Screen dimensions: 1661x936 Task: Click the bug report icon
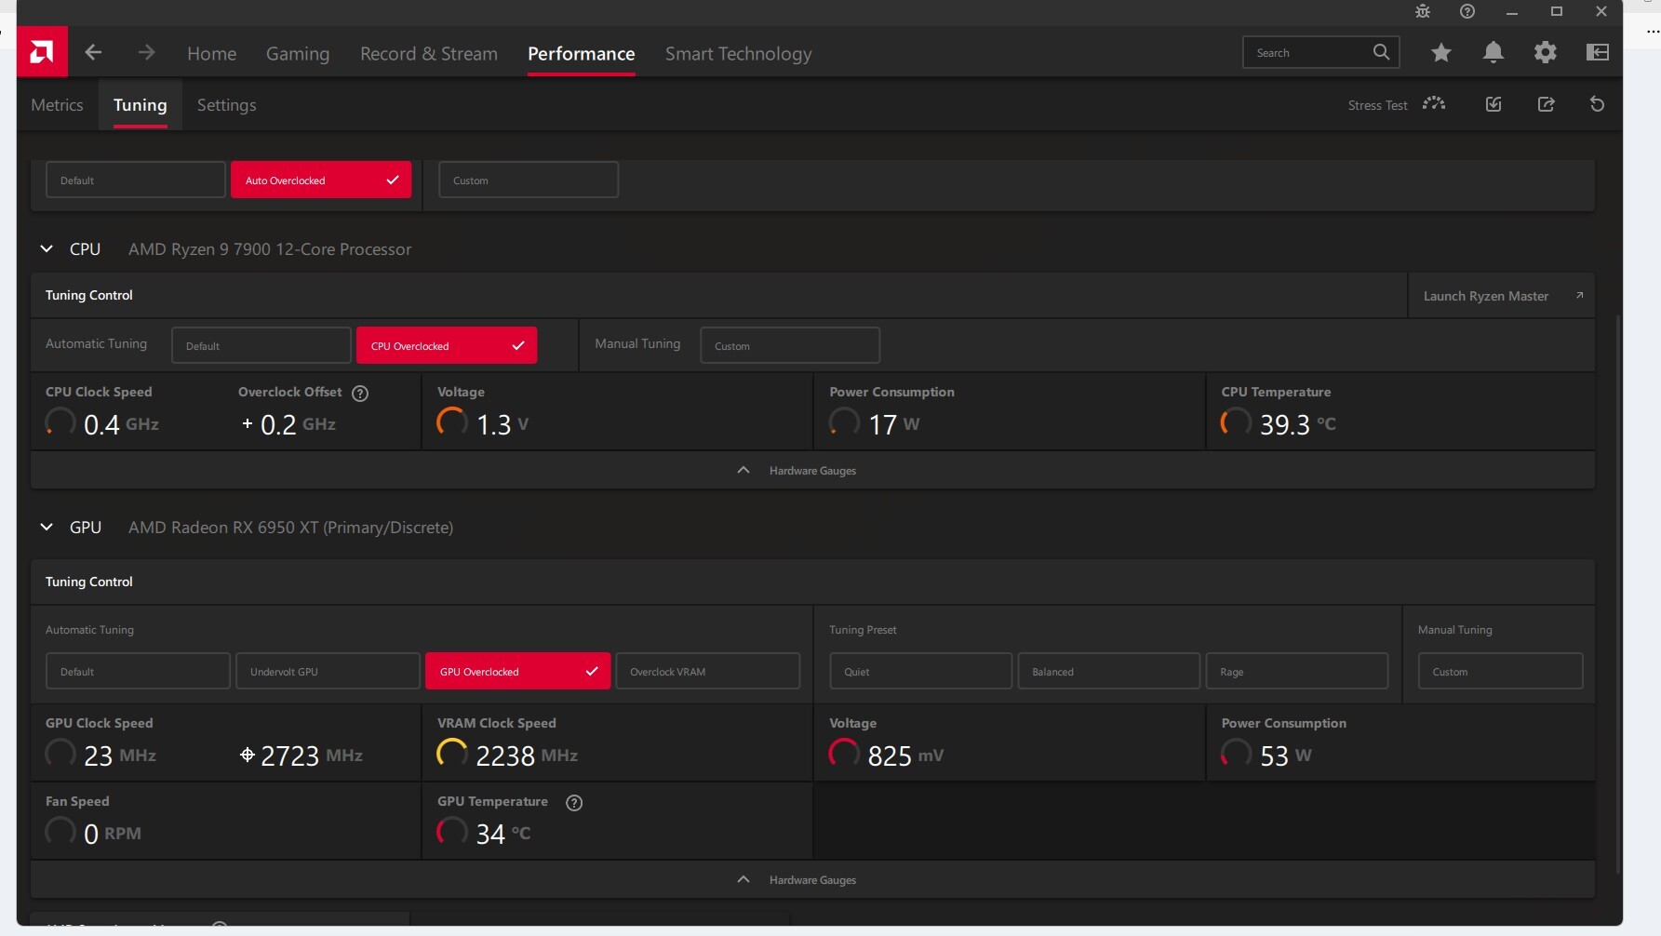point(1423,12)
